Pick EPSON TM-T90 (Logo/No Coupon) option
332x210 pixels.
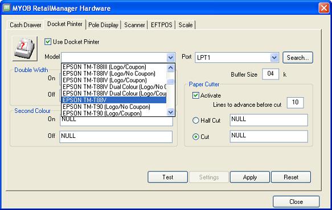point(114,107)
